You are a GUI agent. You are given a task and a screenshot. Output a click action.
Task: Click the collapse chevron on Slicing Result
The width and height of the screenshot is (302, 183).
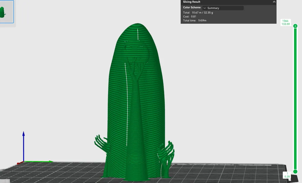[274, 2]
